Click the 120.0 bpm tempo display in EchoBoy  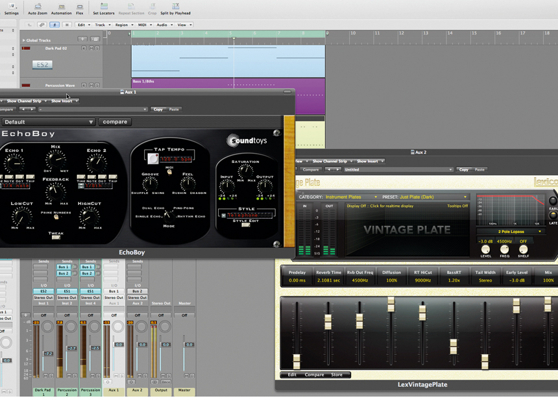pyautogui.click(x=176, y=159)
